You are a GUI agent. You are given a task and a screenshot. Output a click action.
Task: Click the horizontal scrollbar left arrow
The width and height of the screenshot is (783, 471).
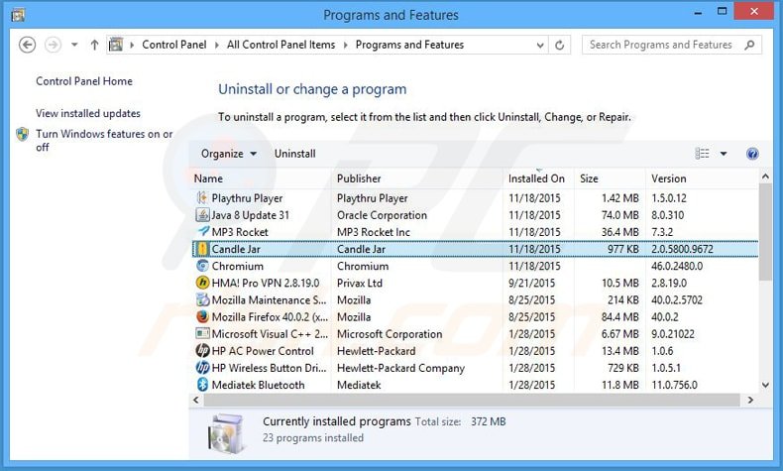coord(196,400)
